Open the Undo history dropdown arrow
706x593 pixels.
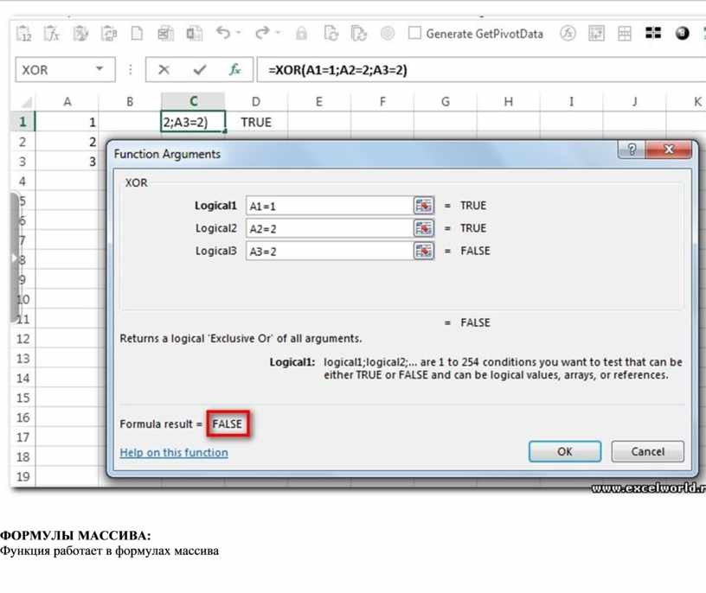pyautogui.click(x=240, y=34)
